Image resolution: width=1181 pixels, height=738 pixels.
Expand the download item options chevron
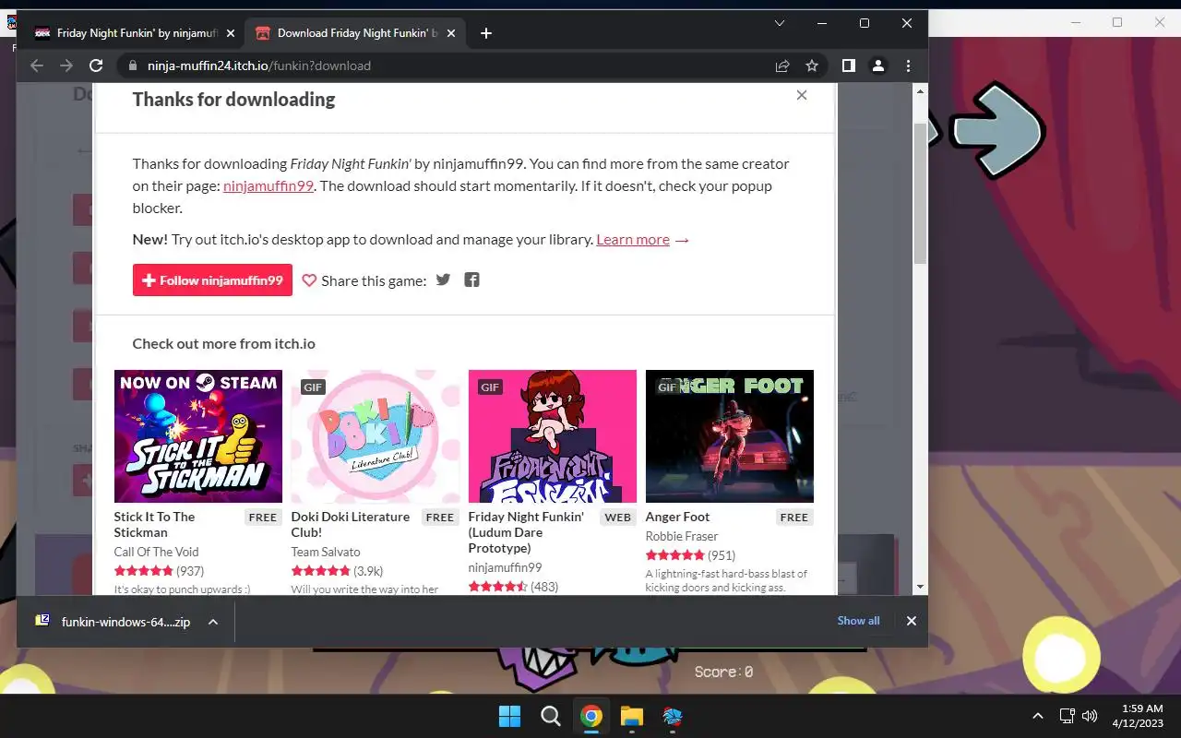pyautogui.click(x=213, y=622)
